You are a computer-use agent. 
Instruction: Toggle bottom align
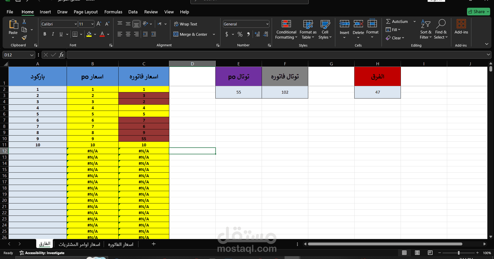(136, 24)
